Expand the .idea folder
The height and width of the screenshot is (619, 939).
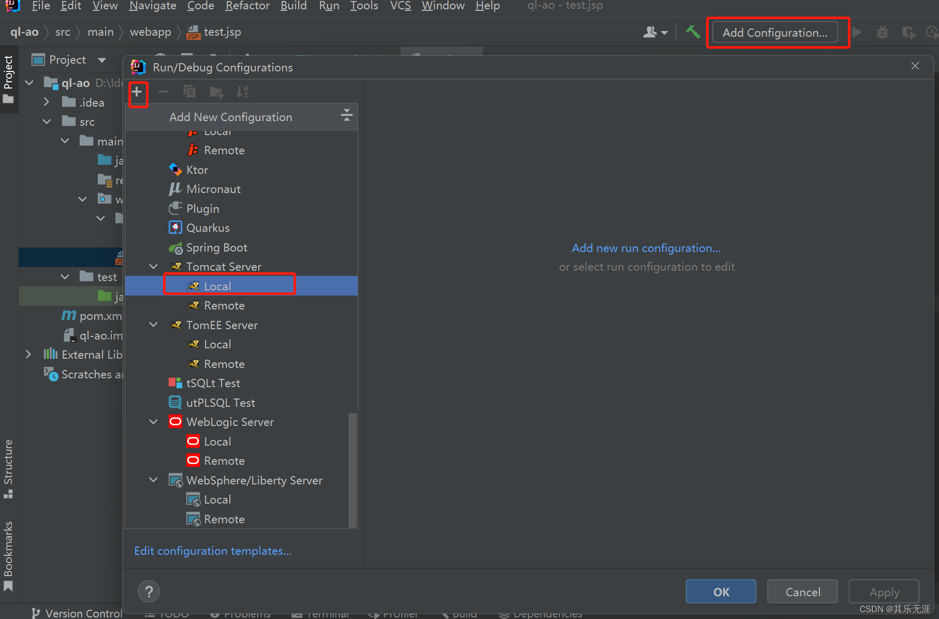coord(47,102)
